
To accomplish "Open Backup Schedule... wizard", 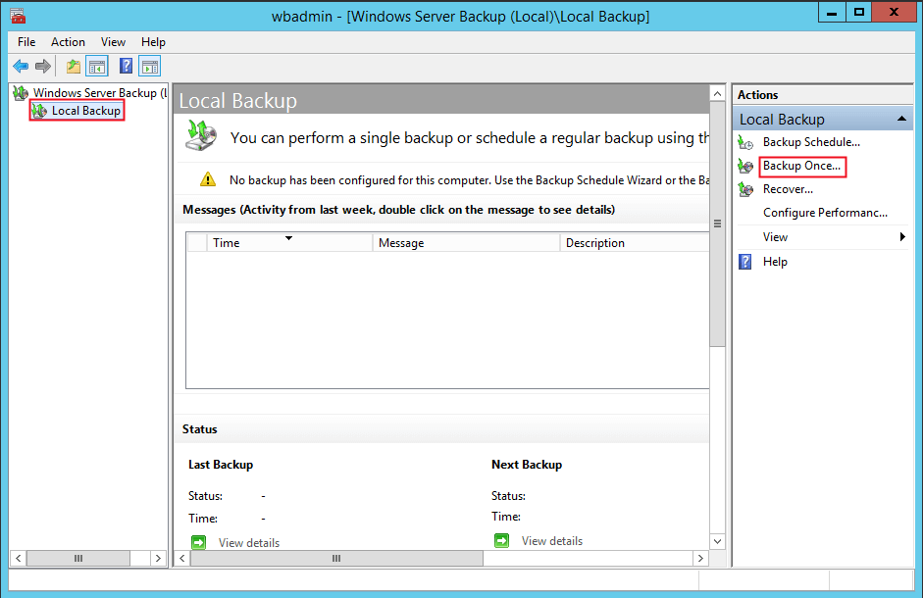I will (x=811, y=142).
